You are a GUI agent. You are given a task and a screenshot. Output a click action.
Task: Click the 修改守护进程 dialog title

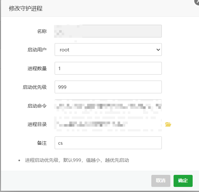[x=26, y=9]
